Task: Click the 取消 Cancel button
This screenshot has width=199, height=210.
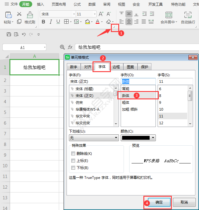Action: tap(184, 202)
